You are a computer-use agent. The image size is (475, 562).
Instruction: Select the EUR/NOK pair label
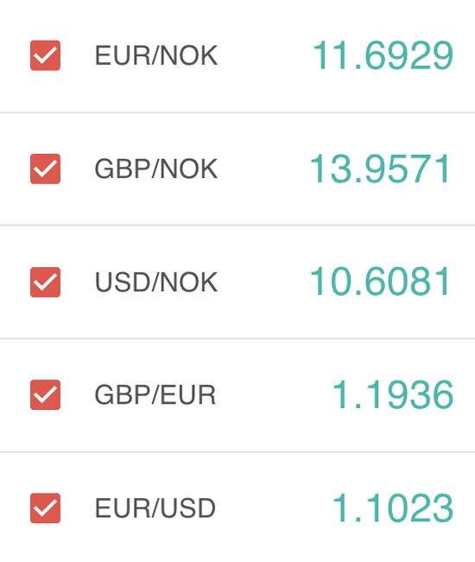click(x=156, y=55)
